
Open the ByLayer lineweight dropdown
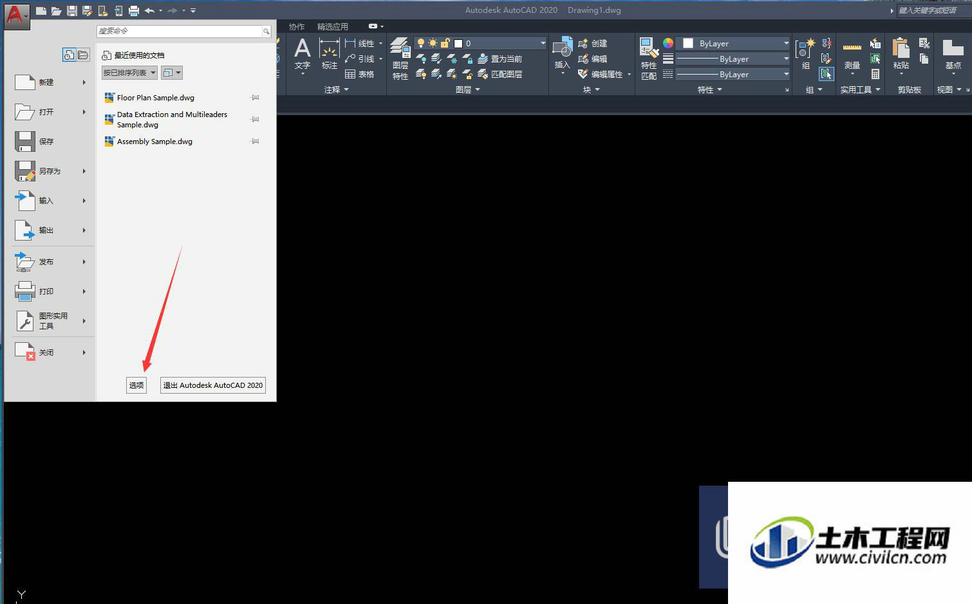[x=733, y=59]
